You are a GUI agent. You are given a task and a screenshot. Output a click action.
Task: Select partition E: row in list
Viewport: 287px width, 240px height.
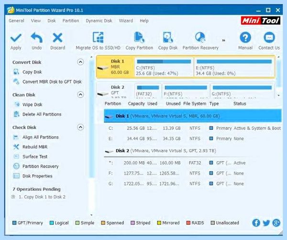[x=193, y=138]
